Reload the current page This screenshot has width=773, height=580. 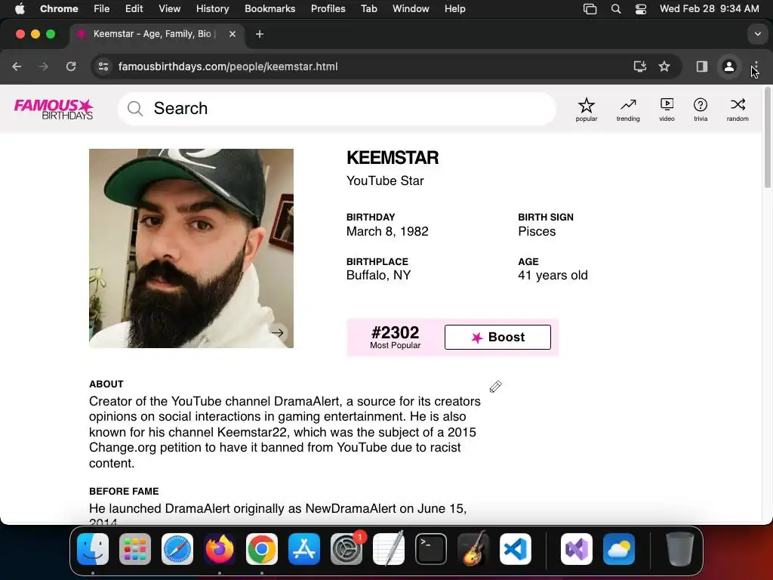(x=71, y=66)
